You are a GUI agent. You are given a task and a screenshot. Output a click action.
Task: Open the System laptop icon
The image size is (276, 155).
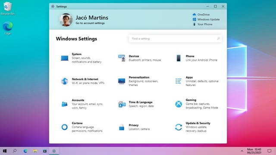click(65, 58)
